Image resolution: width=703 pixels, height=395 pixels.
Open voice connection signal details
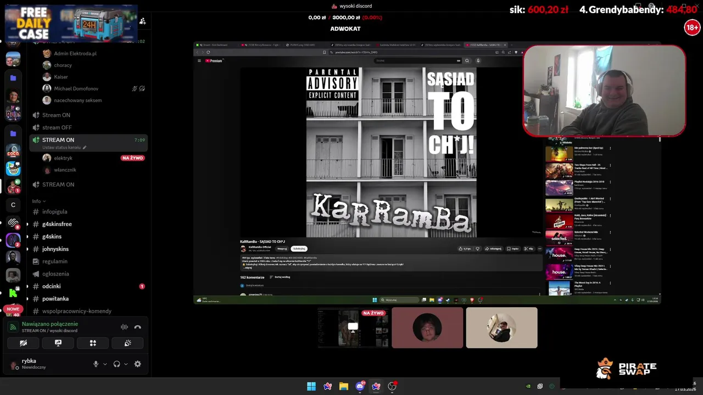pos(13,327)
